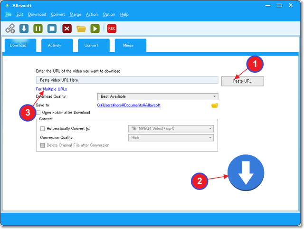The image size is (304, 229).
Task: Switch to the Activity tab
Action: (x=55, y=46)
